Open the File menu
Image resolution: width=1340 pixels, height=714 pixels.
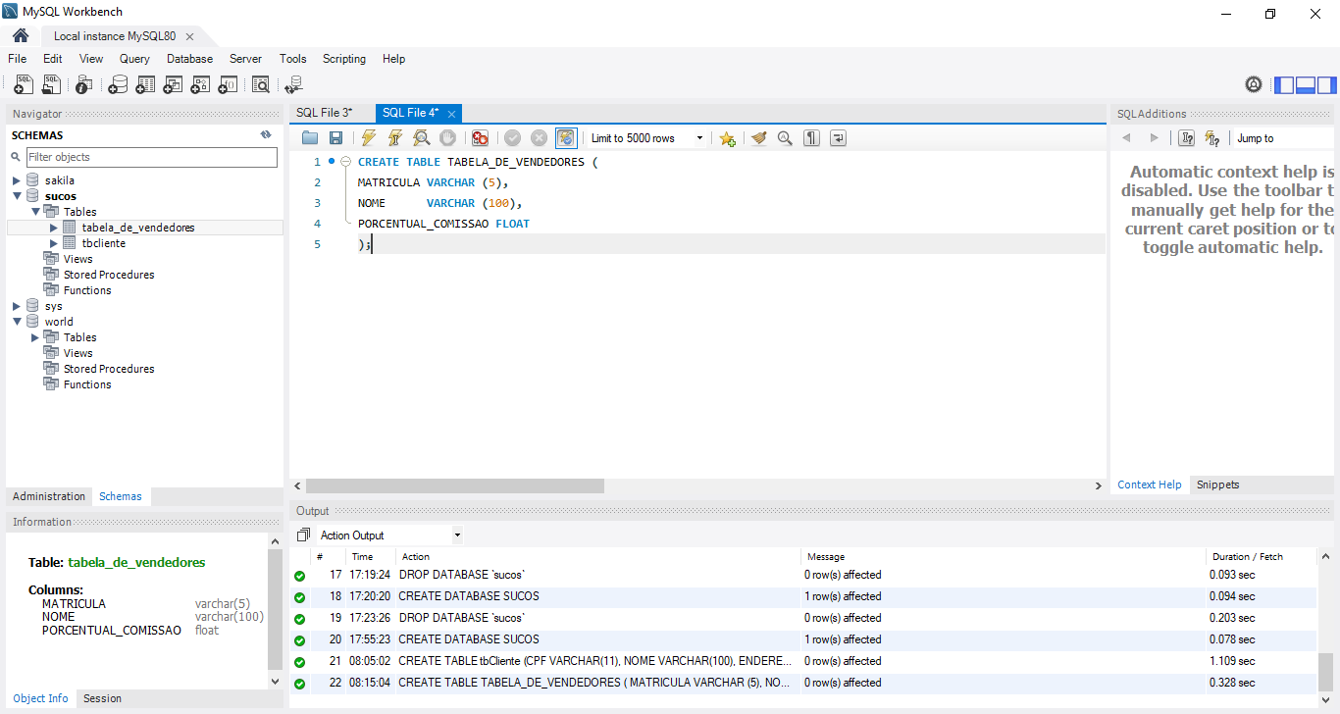point(18,59)
